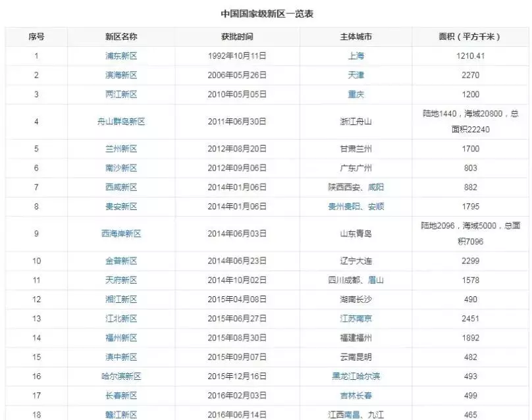Select the 新区名称 column header
This screenshot has width=532, height=420.
coord(121,37)
